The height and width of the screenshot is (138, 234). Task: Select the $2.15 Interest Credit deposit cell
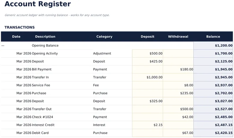147,125
